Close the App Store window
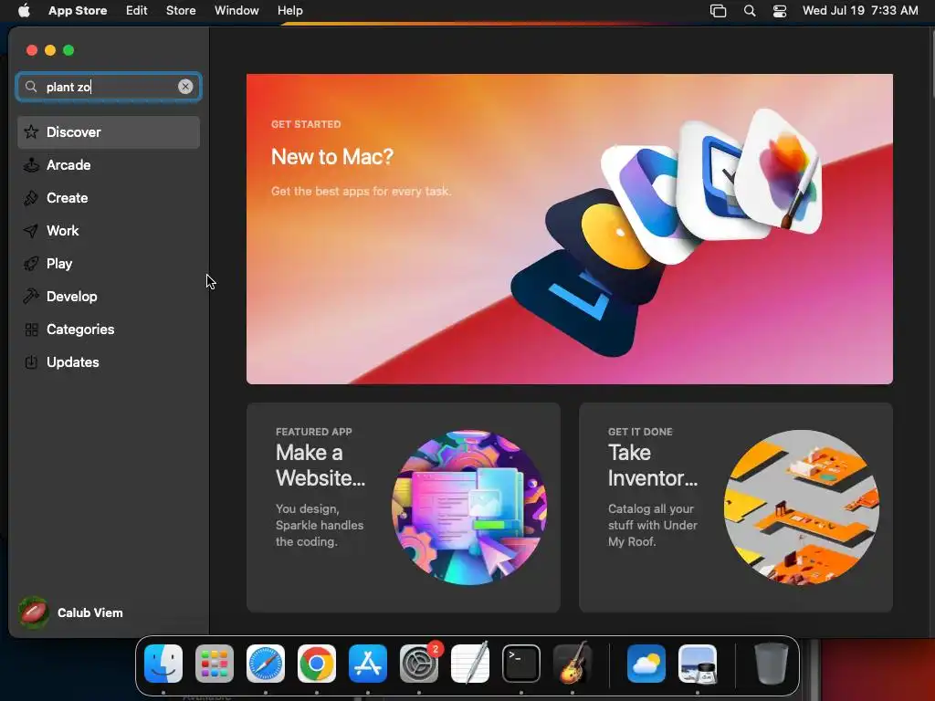This screenshot has width=935, height=701. pyautogui.click(x=32, y=50)
